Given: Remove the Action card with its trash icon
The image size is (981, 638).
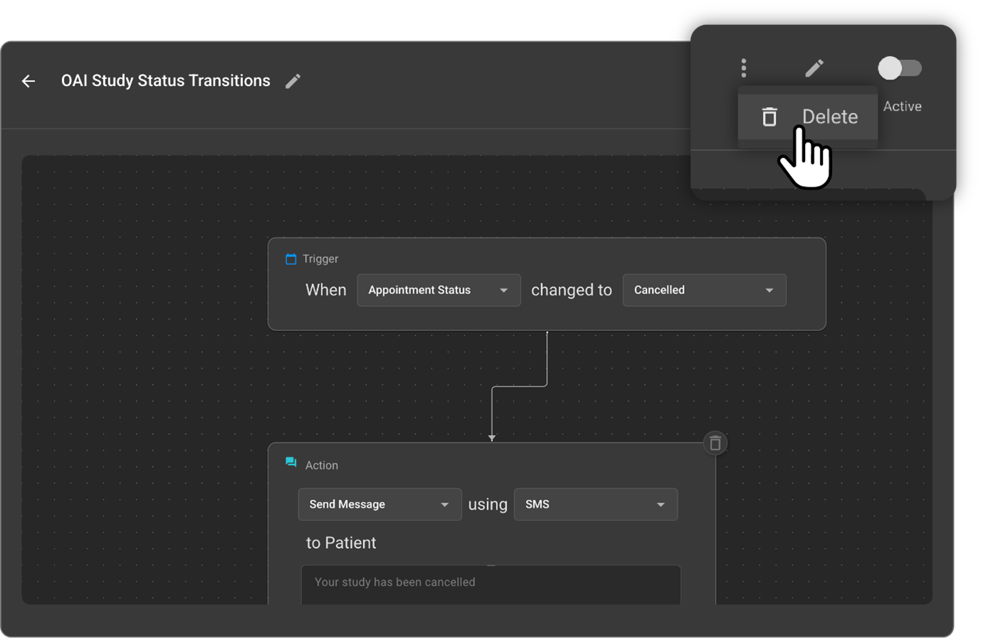Looking at the screenshot, I should tap(715, 443).
